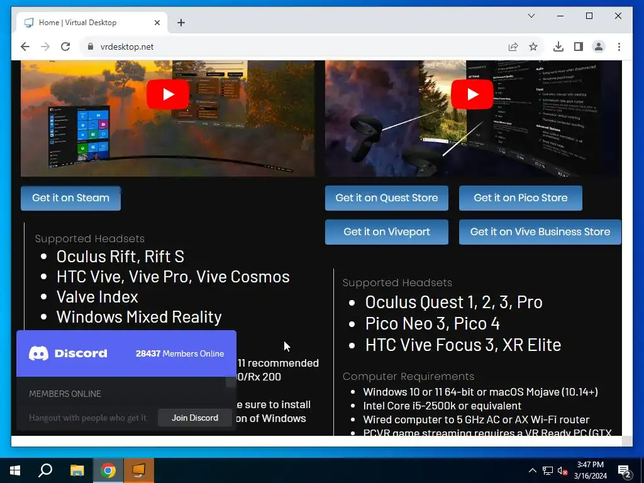Go back with browser back arrow
The width and height of the screenshot is (644, 483).
[x=25, y=47]
